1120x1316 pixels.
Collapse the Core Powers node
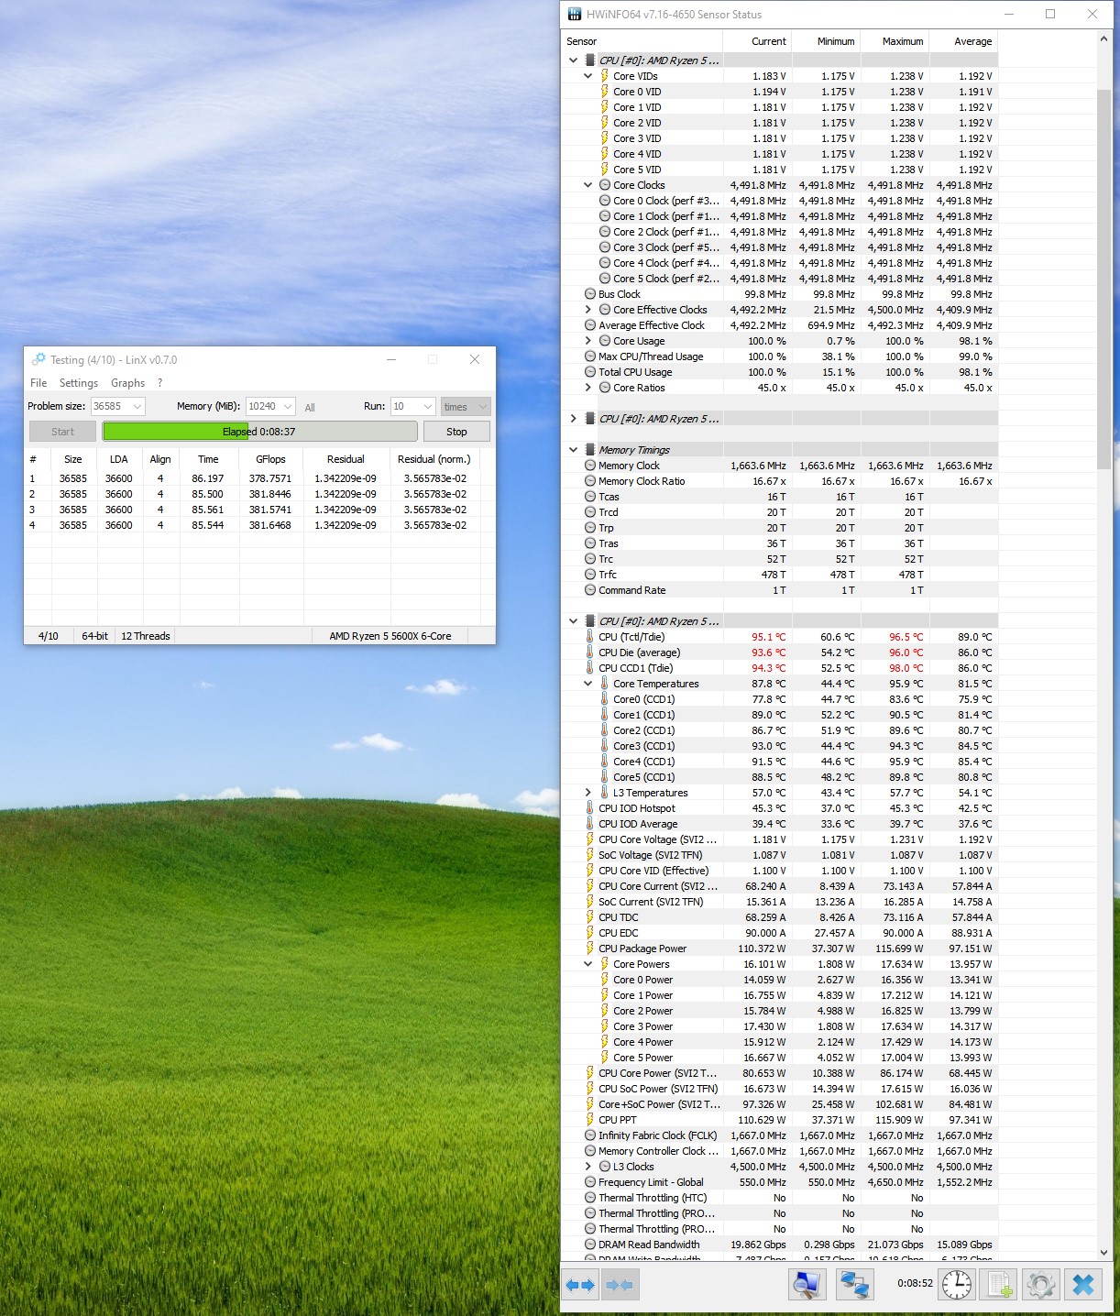(588, 964)
